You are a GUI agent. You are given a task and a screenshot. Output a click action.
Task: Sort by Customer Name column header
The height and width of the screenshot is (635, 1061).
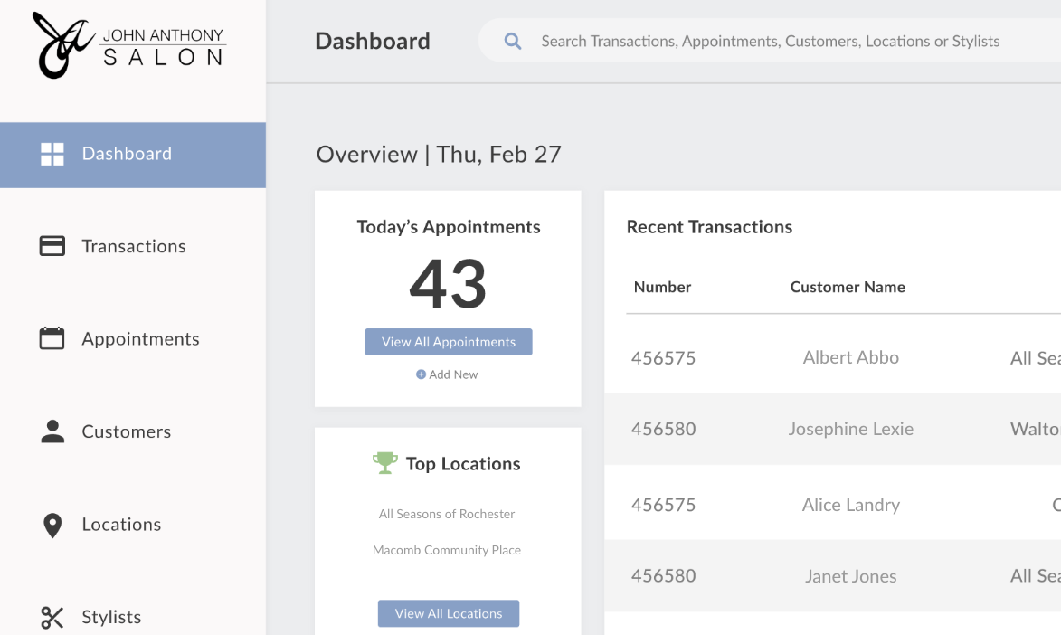point(848,287)
